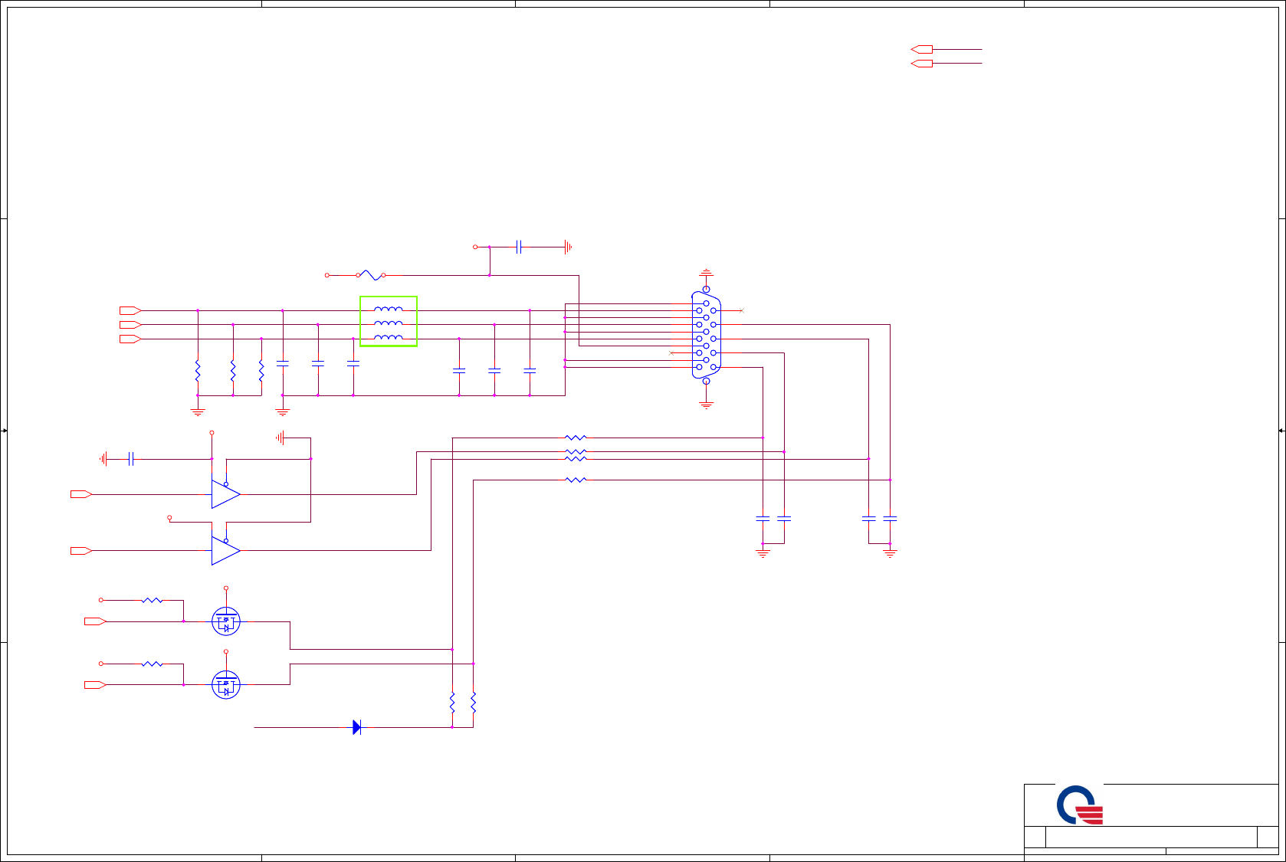Select the ground symbol above the D-sub connector

706,273
